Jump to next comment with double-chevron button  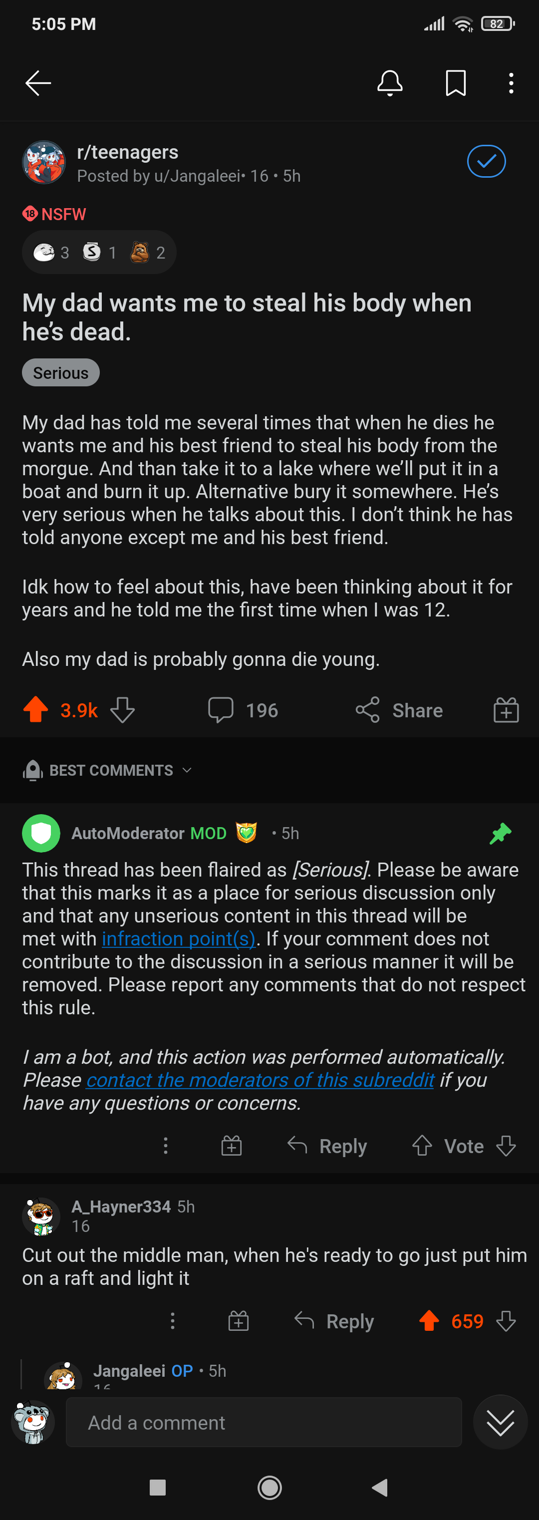click(x=500, y=1422)
